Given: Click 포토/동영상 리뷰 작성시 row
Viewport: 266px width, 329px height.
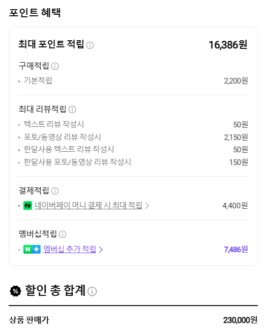Looking at the screenshot, I should coord(133,137).
